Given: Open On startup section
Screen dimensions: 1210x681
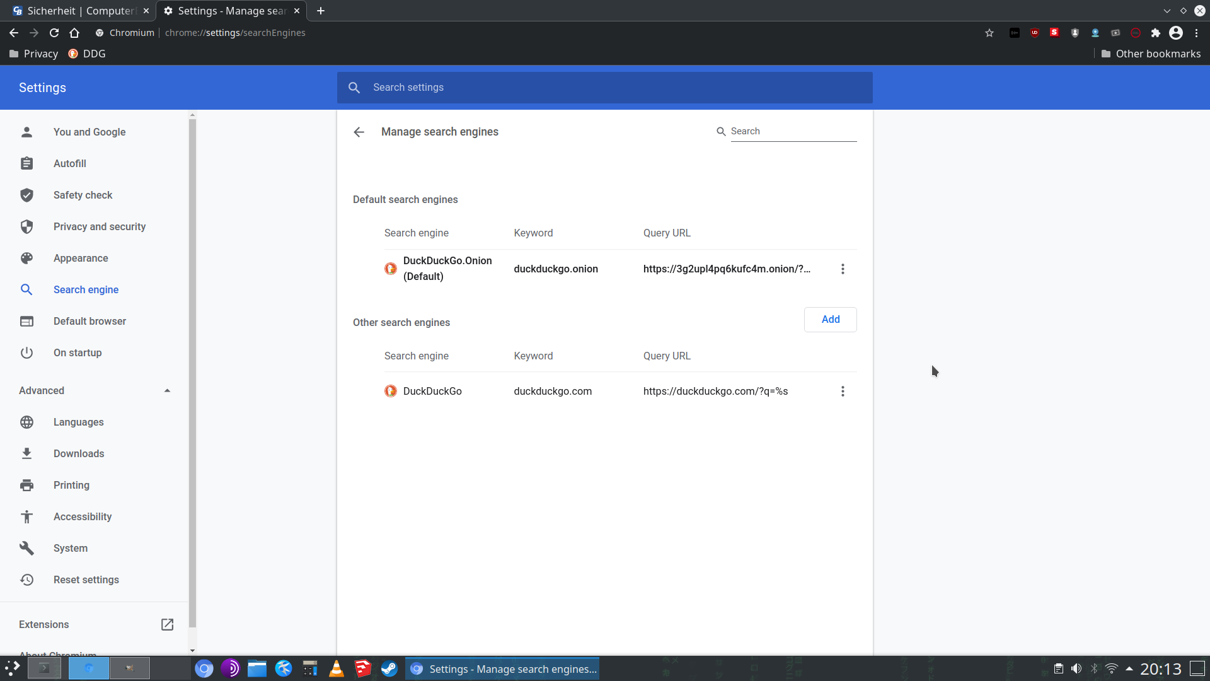Looking at the screenshot, I should (x=78, y=352).
